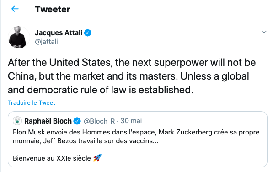Go back using the blue arrow
Viewport: 273px width, 172px height.
pyautogui.click(x=15, y=9)
